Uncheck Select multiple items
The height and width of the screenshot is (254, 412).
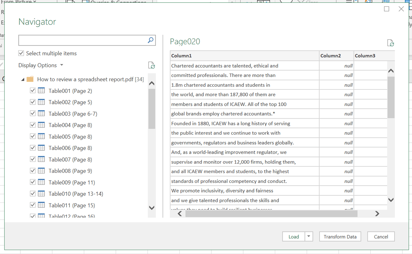[21, 53]
